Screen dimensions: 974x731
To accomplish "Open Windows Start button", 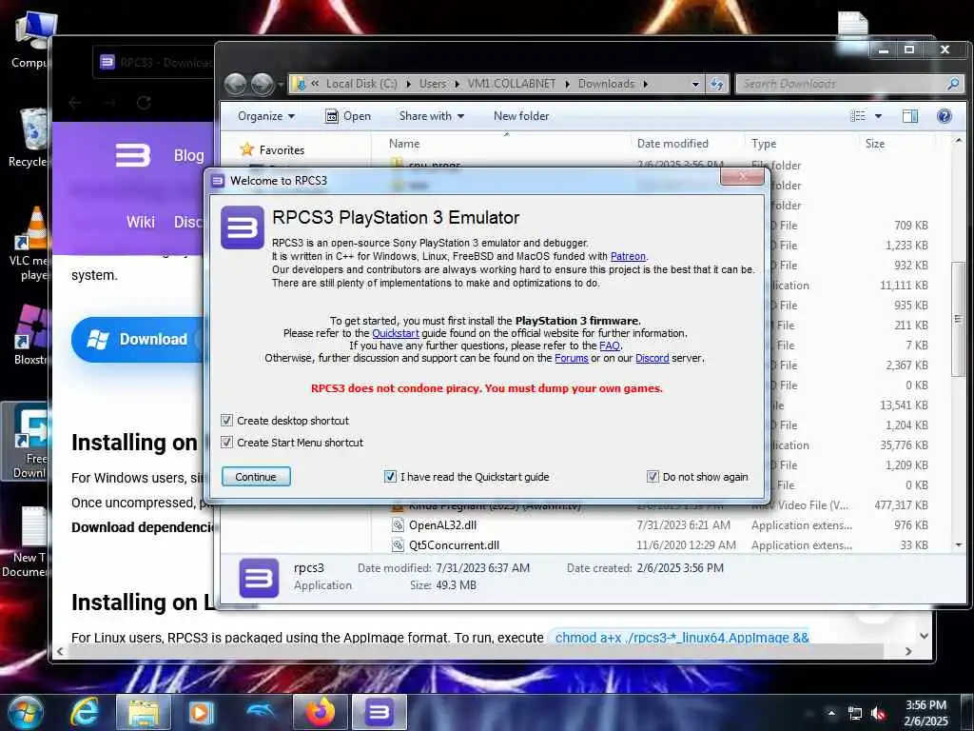I will pyautogui.click(x=25, y=712).
